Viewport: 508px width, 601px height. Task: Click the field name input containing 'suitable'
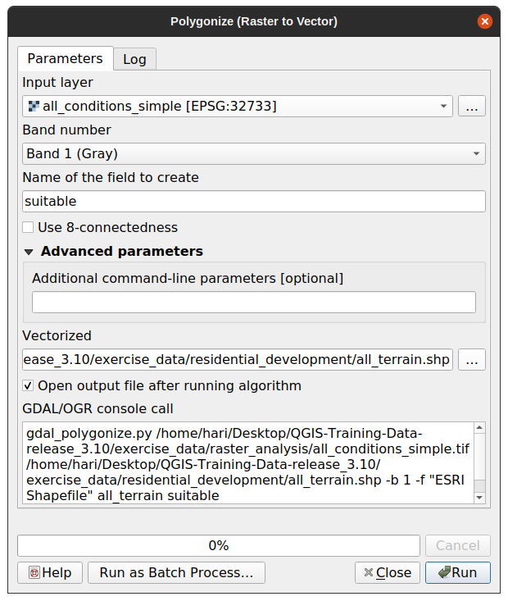click(254, 201)
